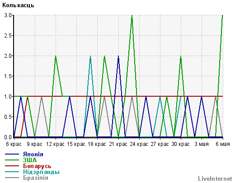Click the Бразілія legend label
This screenshot has height=183, width=235.
coord(36,178)
